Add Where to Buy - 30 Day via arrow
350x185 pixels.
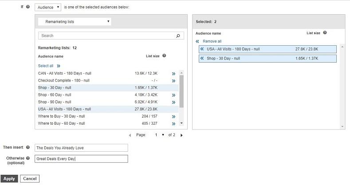[x=173, y=117]
